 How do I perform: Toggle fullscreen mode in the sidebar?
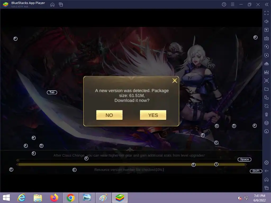point(267,13)
